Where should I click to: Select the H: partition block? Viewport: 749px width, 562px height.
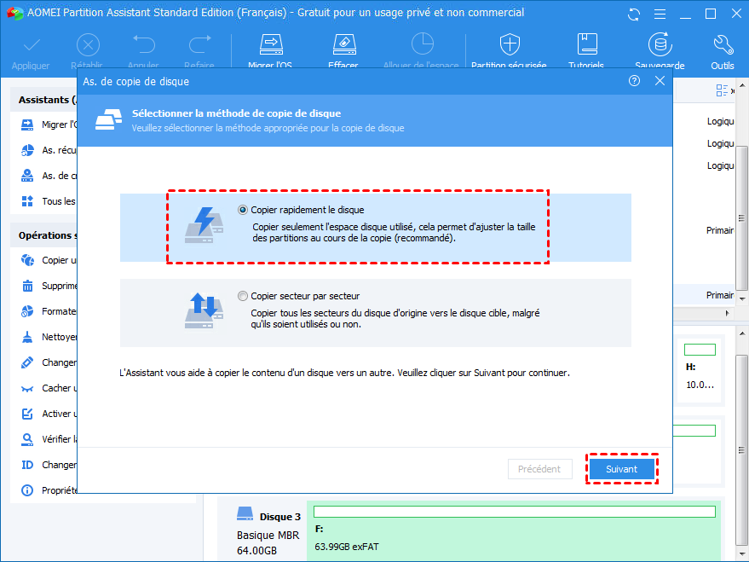click(700, 371)
